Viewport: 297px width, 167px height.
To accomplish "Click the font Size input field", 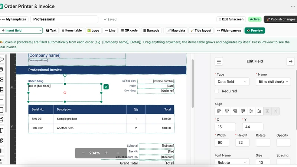I will 263,163.
